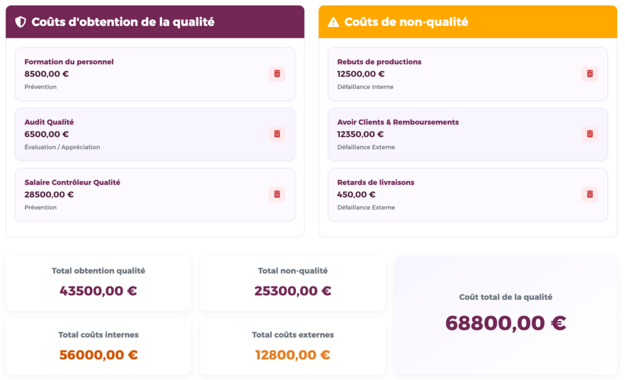Image resolution: width=625 pixels, height=380 pixels.
Task: Click the Total non-qualité amount 25300,00 €
Action: (293, 291)
